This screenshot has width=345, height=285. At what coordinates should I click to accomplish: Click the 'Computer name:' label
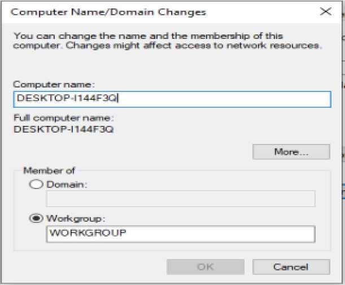point(54,85)
